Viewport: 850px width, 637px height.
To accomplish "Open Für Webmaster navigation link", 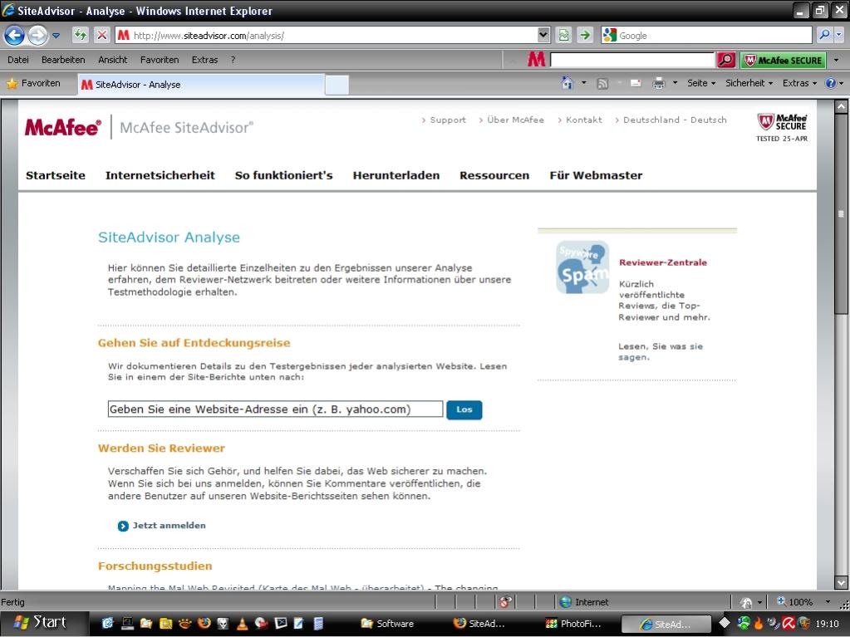I will click(x=596, y=175).
